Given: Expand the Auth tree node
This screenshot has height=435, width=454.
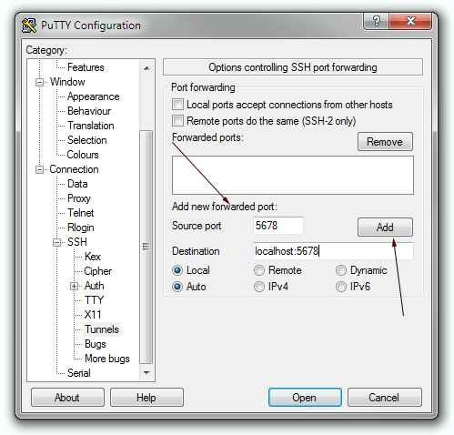Looking at the screenshot, I should point(74,286).
